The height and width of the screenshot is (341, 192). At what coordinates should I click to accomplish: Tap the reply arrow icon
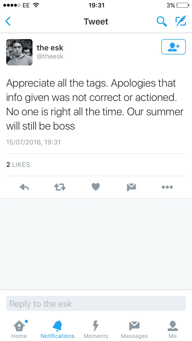click(24, 187)
